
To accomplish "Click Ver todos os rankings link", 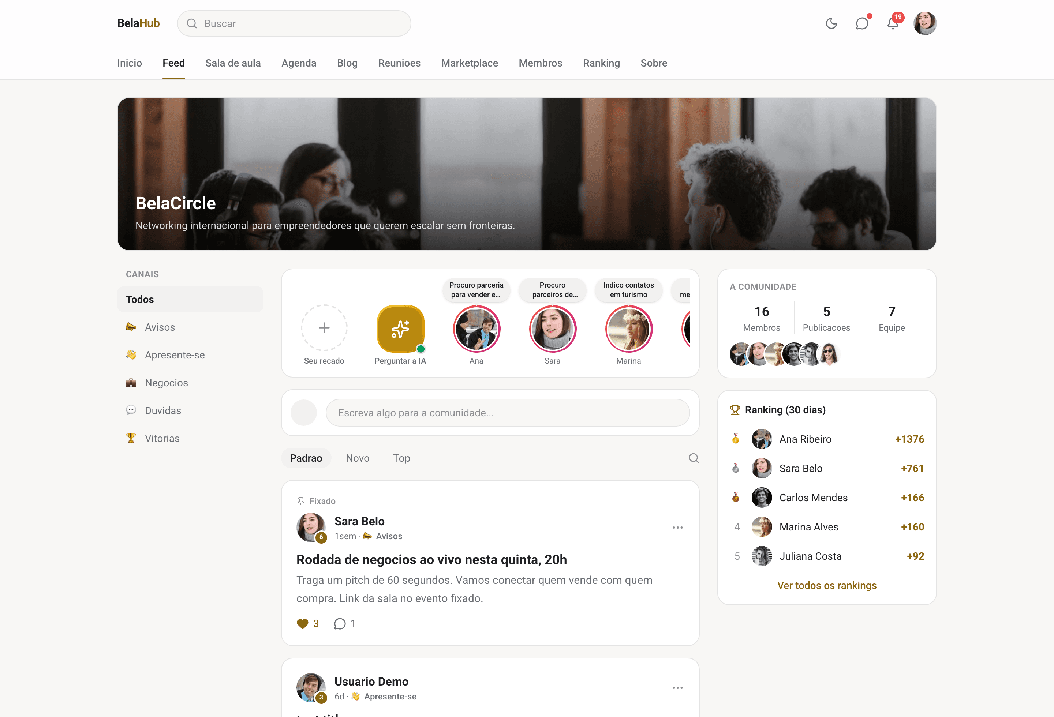I will click(826, 585).
